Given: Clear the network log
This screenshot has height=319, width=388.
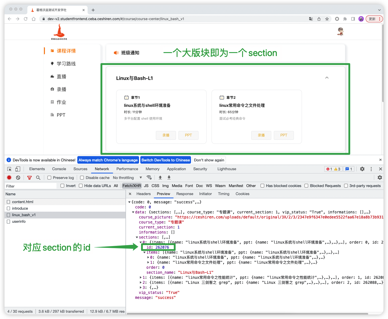Looking at the screenshot, I should tap(18, 177).
